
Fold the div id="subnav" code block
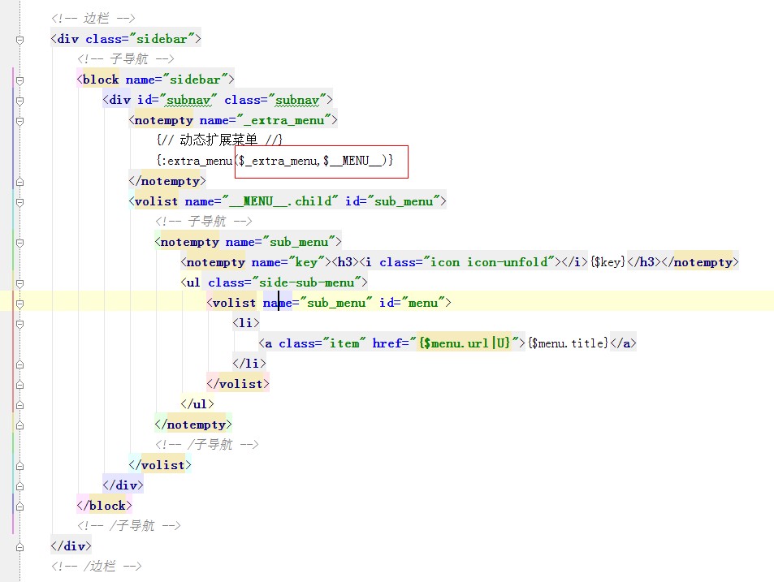(19, 100)
